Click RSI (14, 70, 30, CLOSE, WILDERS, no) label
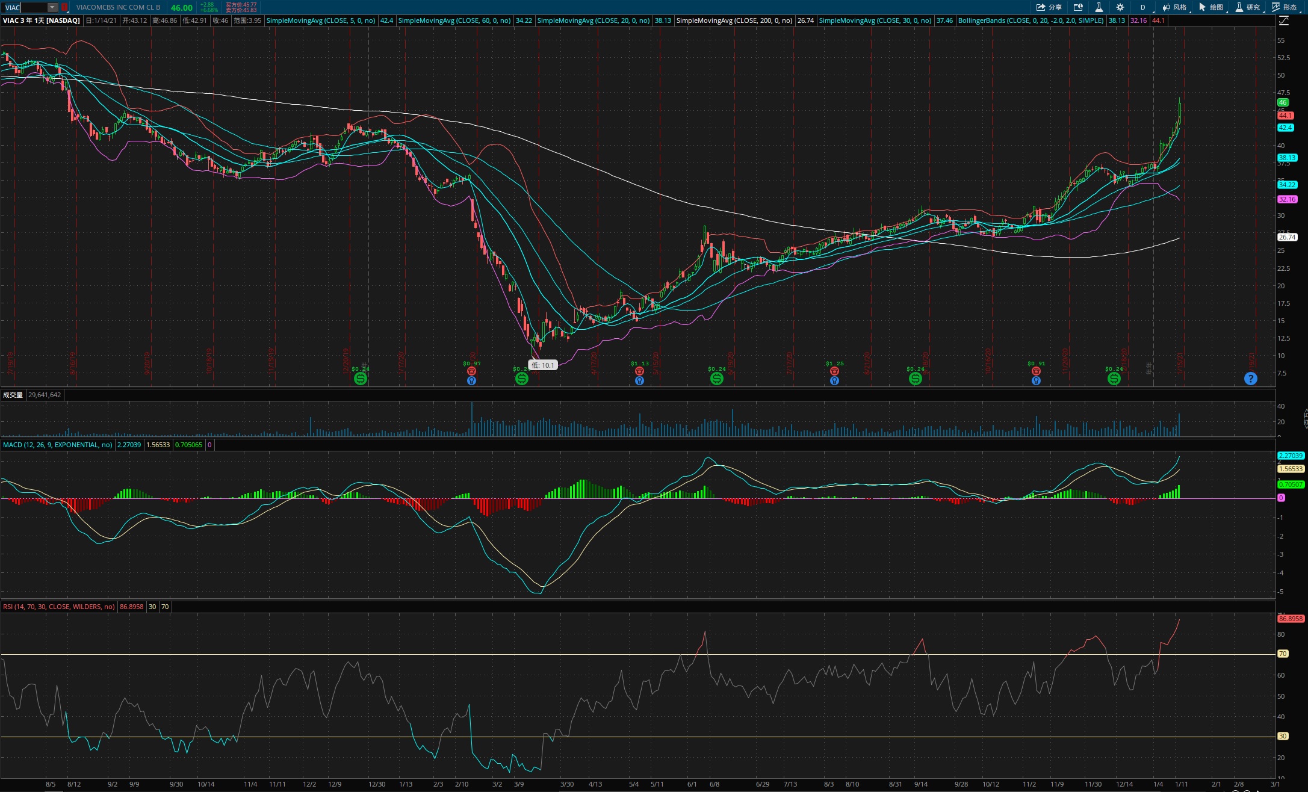The width and height of the screenshot is (1308, 792). (x=59, y=607)
